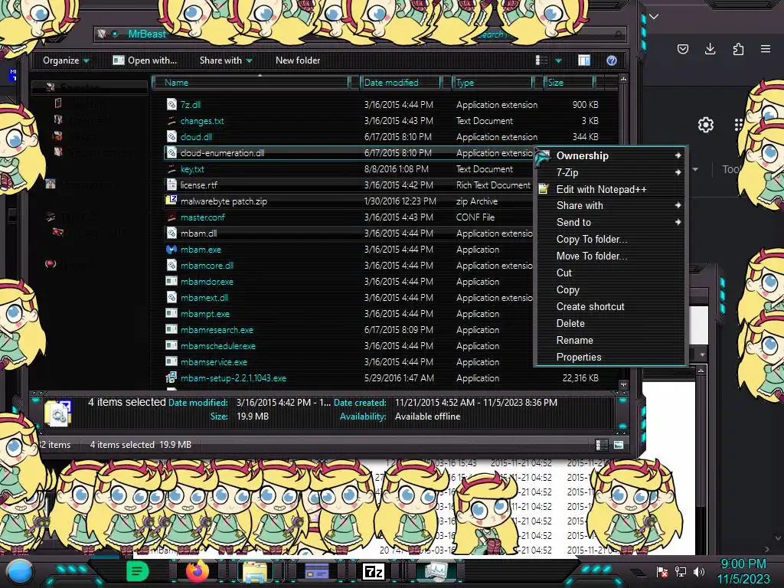Click Open with... in Explorer toolbar
The image size is (784, 588).
click(x=145, y=60)
